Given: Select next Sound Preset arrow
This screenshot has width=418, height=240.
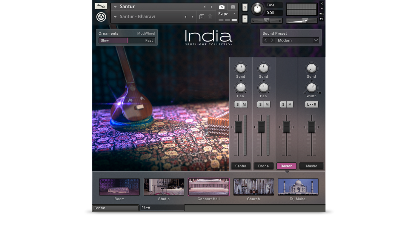Looking at the screenshot, I should coord(272,40).
